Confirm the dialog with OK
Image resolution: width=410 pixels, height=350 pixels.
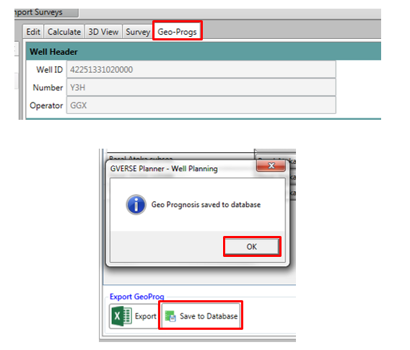(252, 247)
